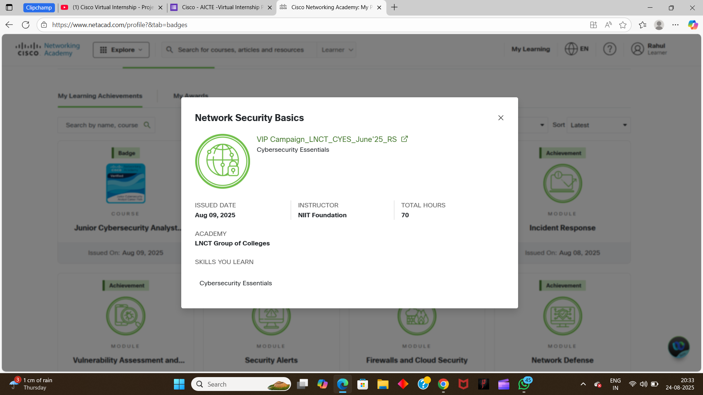Screen dimensions: 703x395
Task: Open a new browser tab
Action: (394, 7)
